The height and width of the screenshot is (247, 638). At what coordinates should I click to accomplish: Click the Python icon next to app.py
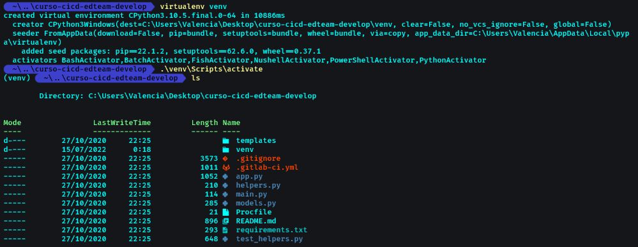coord(225,177)
